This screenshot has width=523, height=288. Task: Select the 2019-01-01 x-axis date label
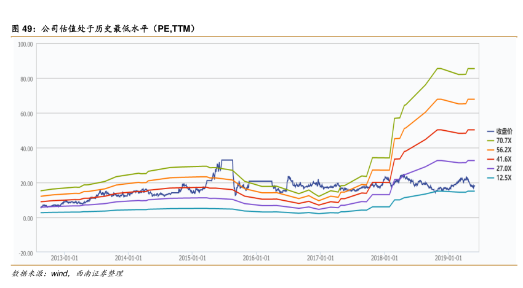[449, 259]
